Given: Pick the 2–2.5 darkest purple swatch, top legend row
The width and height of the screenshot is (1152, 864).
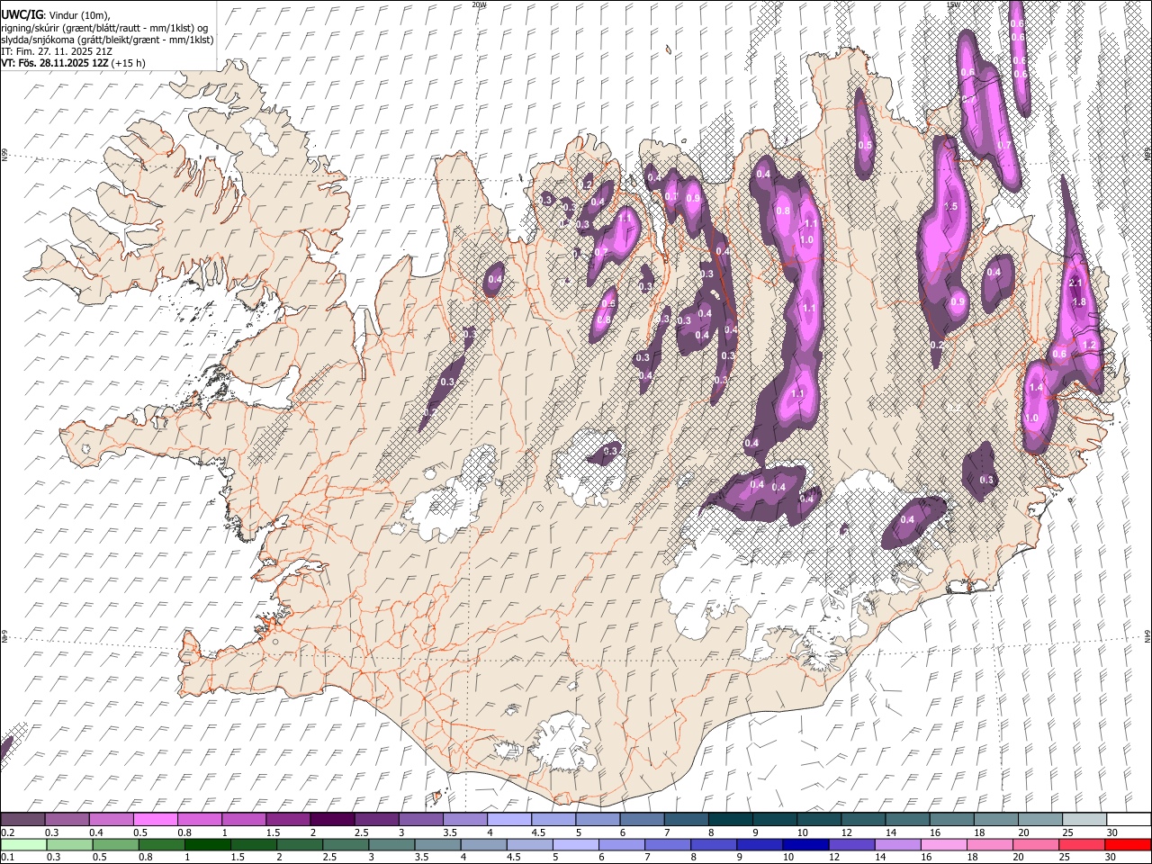Looking at the screenshot, I should click(332, 819).
